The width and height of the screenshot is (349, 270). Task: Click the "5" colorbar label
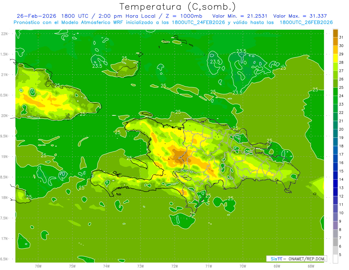tap(340, 255)
